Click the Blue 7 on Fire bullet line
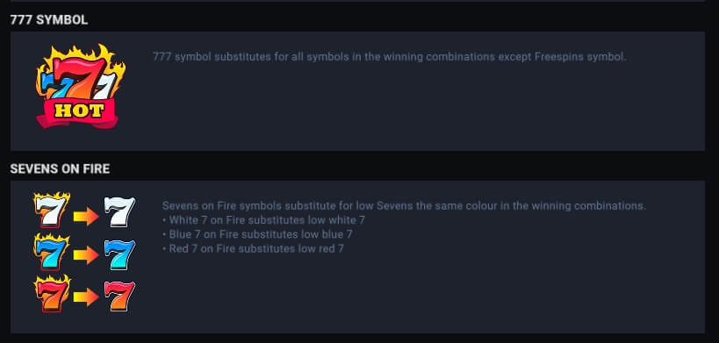 257,234
